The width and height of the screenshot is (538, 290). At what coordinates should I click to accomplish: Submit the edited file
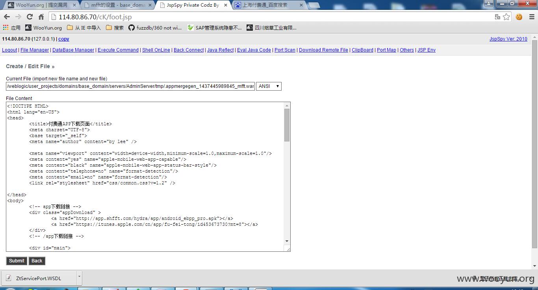click(x=17, y=261)
